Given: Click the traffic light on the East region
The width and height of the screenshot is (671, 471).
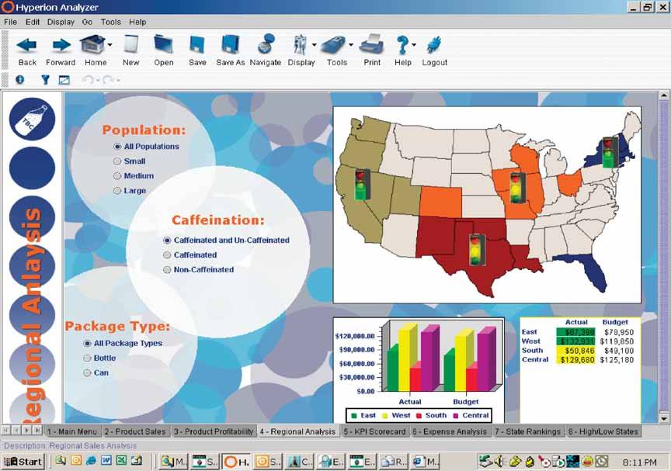Looking at the screenshot, I should pyautogui.click(x=610, y=153).
